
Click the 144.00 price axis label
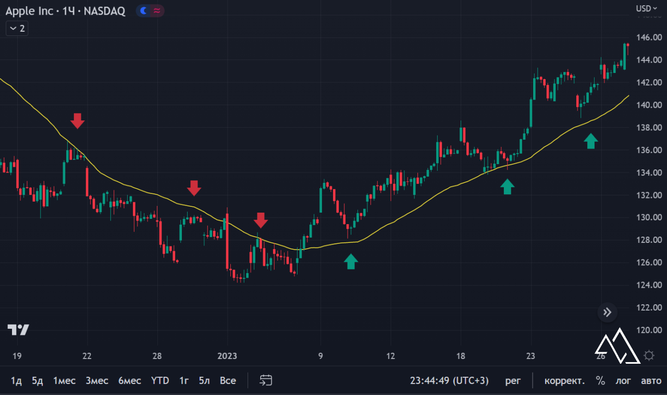649,60
